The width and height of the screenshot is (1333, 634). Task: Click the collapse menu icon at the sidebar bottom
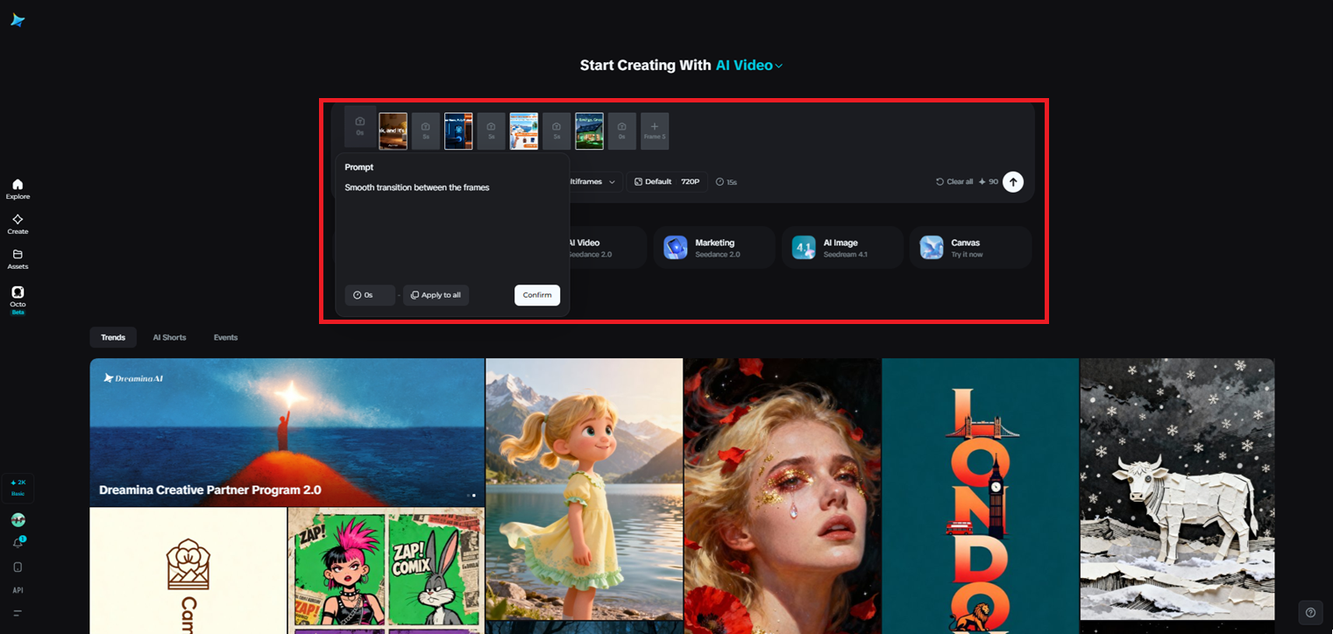click(18, 613)
